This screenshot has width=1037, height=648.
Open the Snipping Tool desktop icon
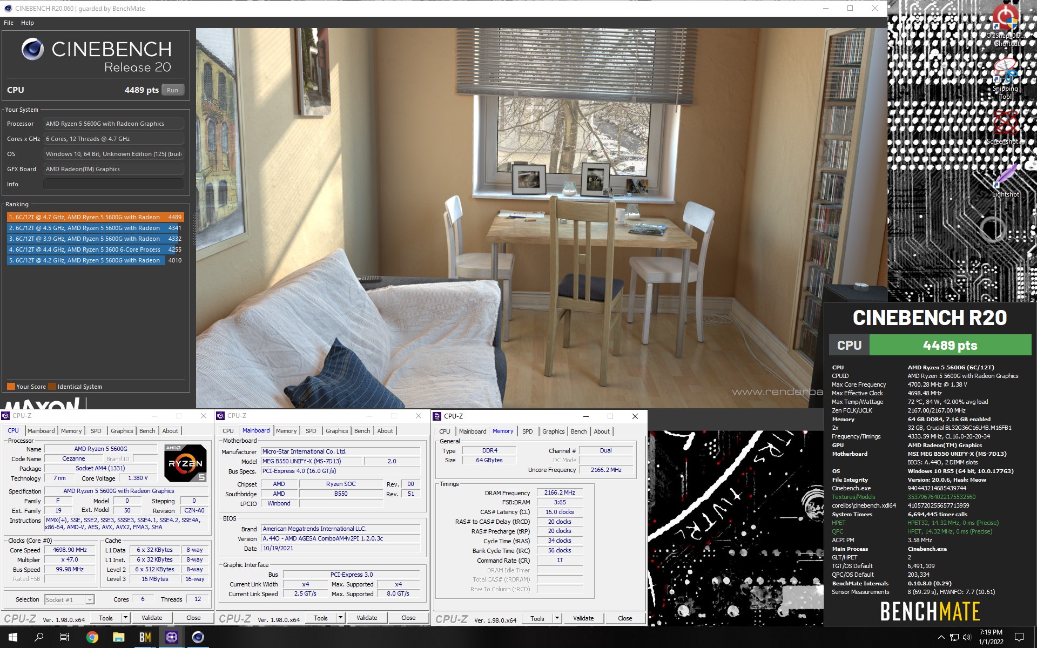pyautogui.click(x=1005, y=79)
